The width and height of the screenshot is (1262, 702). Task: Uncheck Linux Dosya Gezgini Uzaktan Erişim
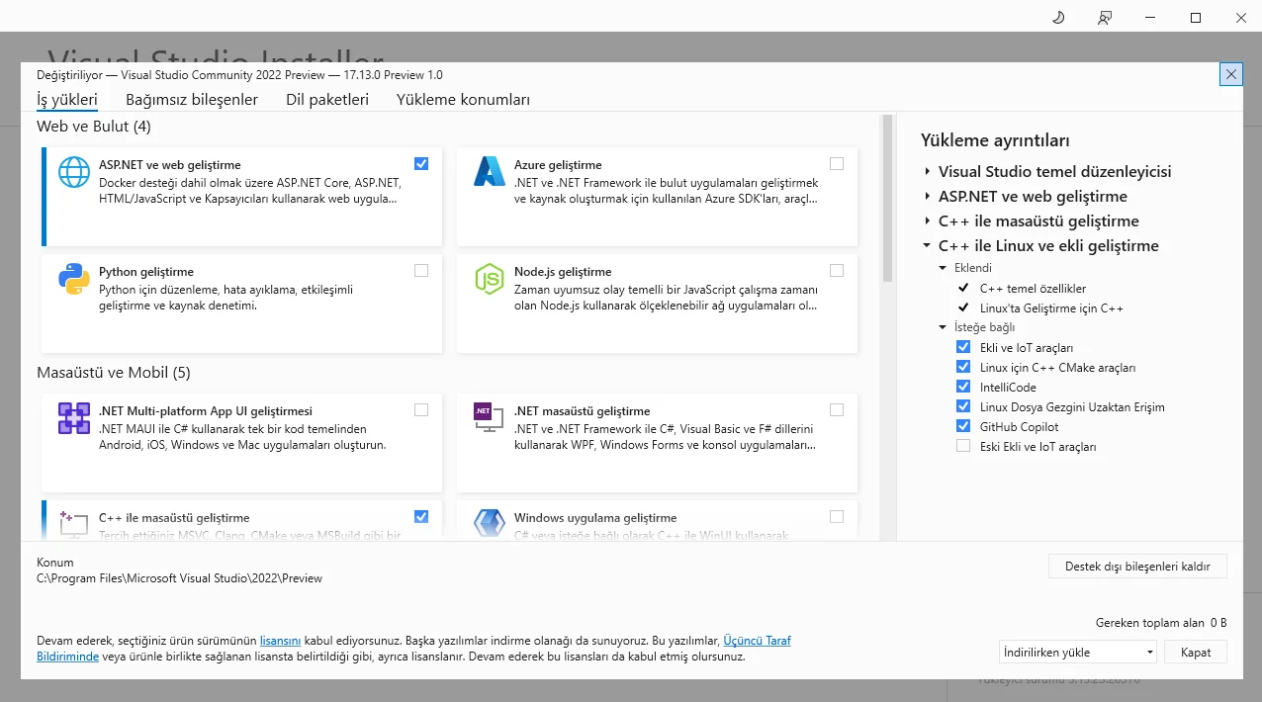point(963,406)
